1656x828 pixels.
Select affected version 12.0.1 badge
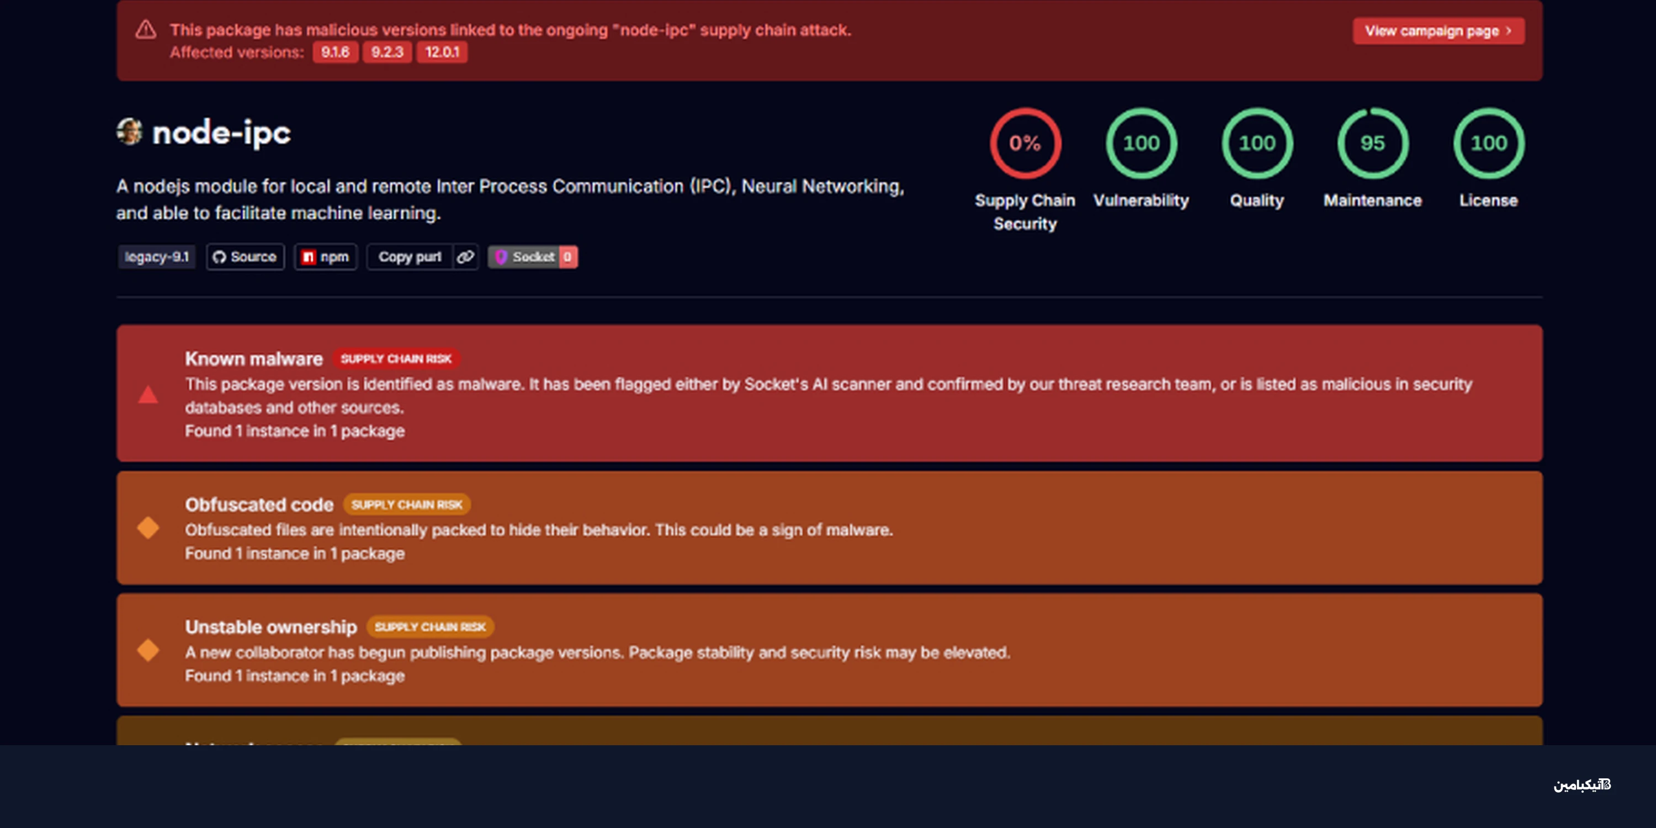(x=442, y=52)
